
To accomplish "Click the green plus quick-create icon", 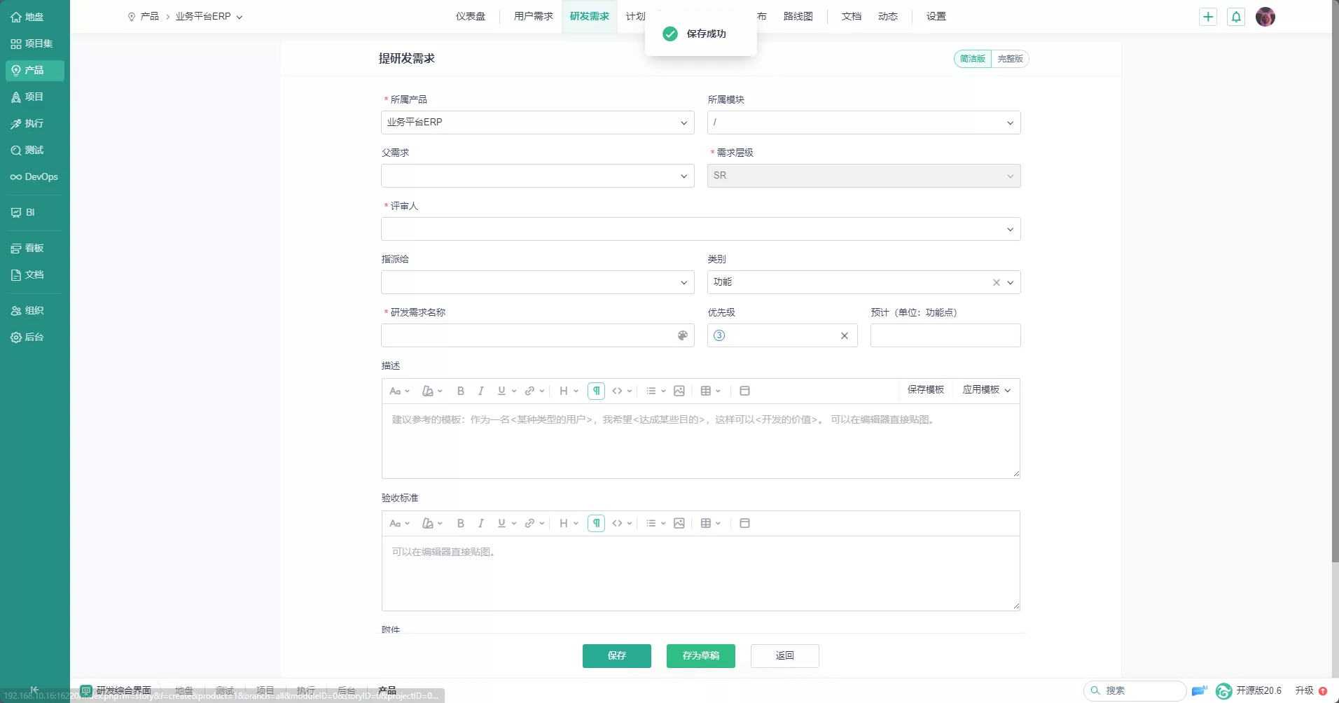I will point(1208,17).
